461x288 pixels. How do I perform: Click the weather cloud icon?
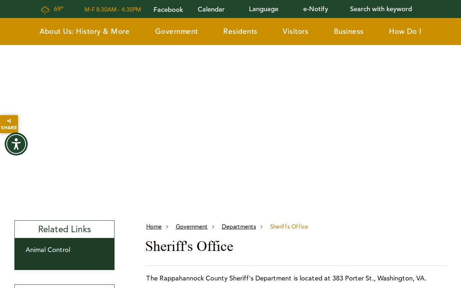(45, 10)
